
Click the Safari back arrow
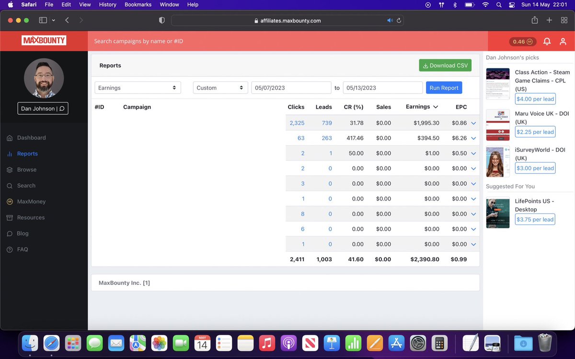coord(67,21)
